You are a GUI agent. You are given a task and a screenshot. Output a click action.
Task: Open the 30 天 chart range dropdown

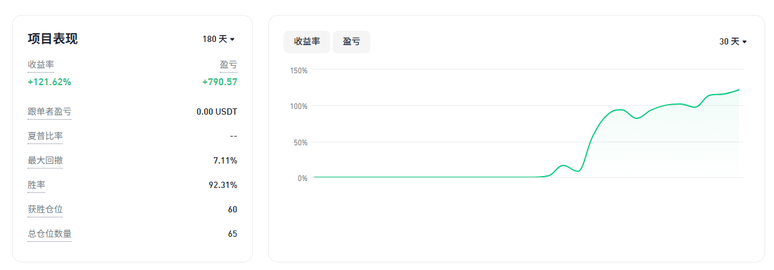[x=733, y=41]
